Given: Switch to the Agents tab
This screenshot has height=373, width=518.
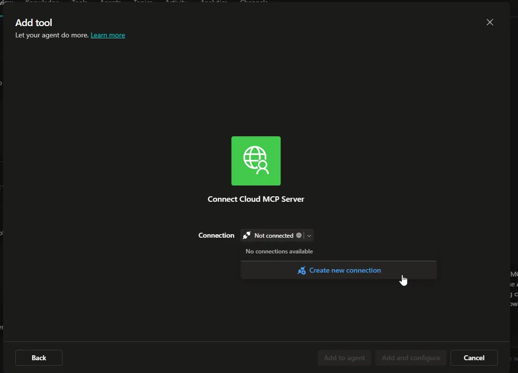Looking at the screenshot, I should coord(110,2).
